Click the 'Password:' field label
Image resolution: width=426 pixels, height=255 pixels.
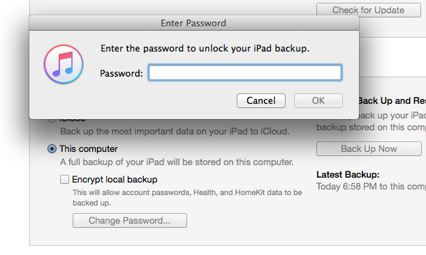[x=122, y=73]
